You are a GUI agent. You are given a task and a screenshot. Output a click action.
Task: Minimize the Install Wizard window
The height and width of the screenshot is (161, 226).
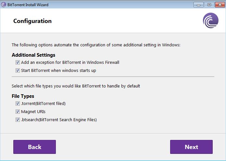pos(198,5)
